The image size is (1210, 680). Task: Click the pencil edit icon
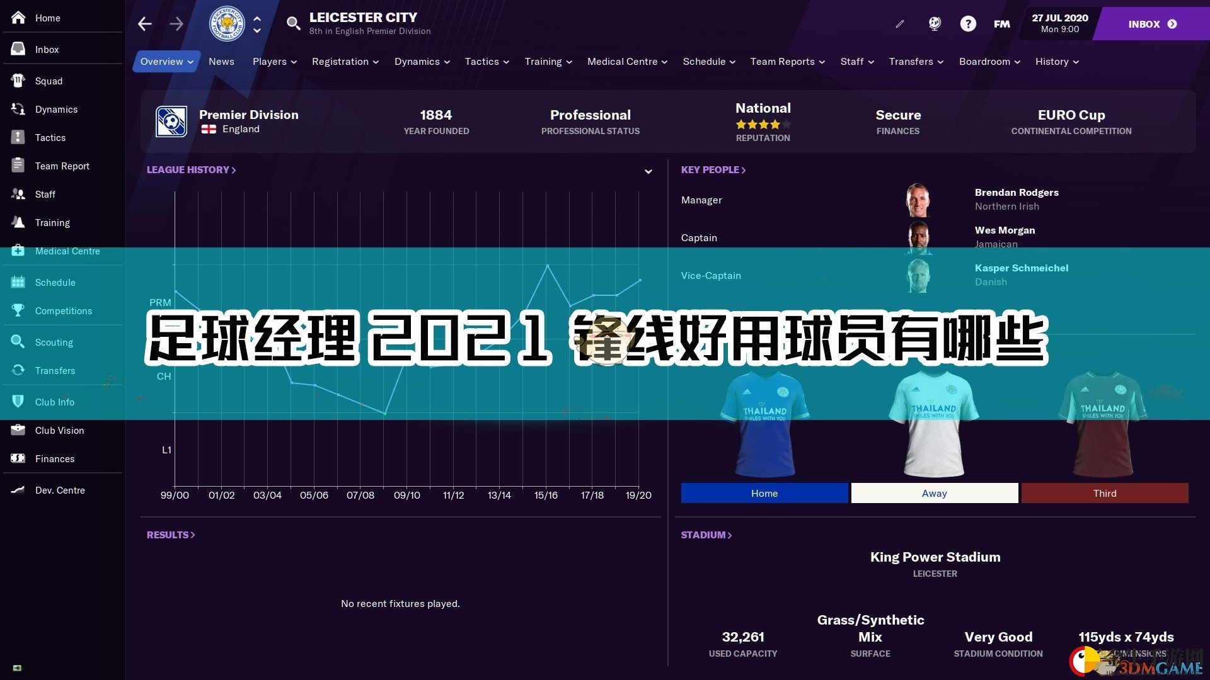click(900, 24)
